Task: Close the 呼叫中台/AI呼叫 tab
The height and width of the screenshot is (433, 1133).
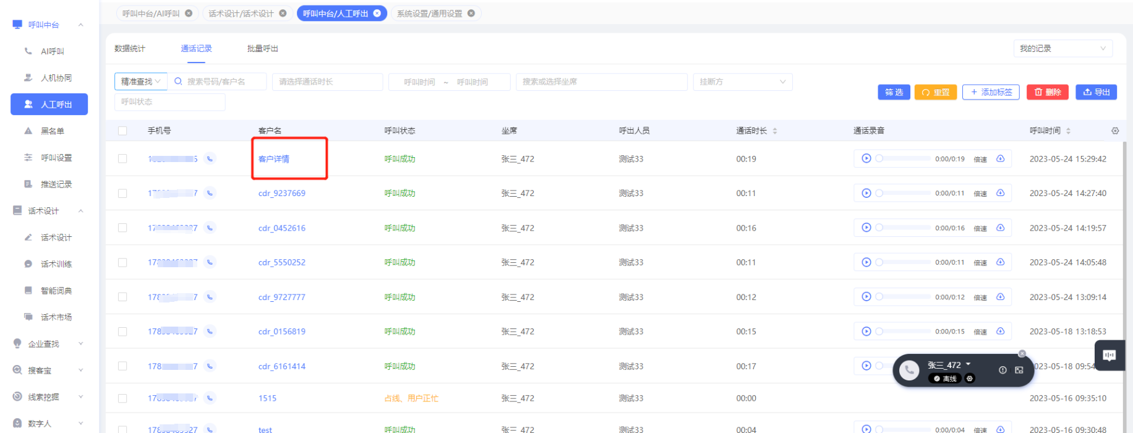Action: [189, 13]
